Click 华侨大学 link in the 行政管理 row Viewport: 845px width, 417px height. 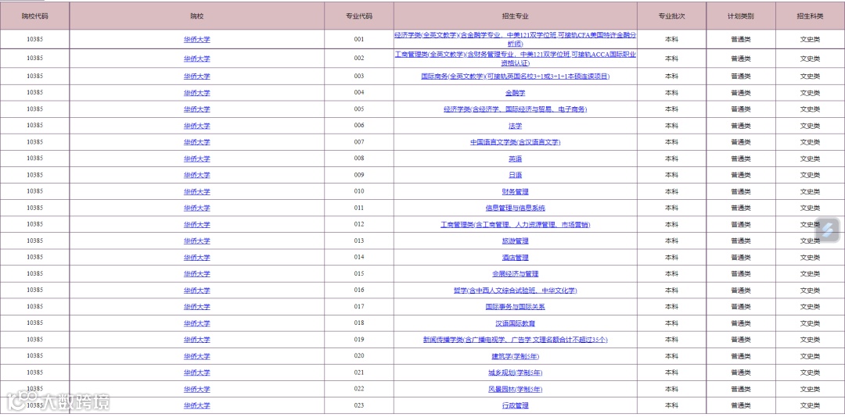coord(196,406)
